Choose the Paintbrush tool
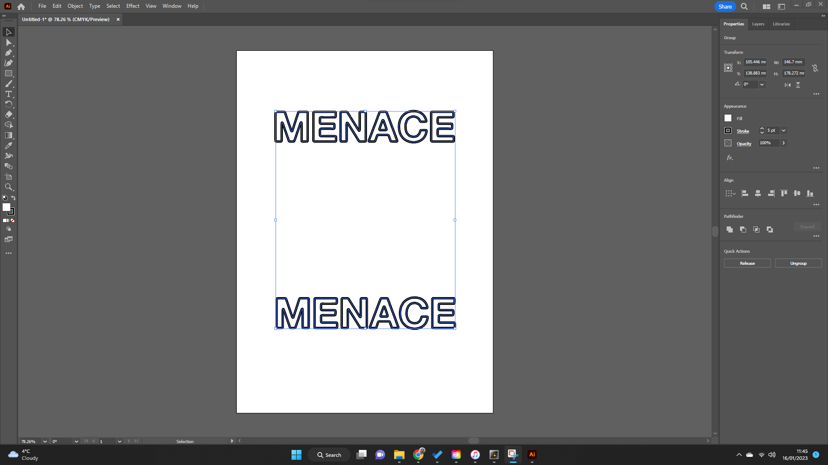The image size is (828, 465). point(9,84)
